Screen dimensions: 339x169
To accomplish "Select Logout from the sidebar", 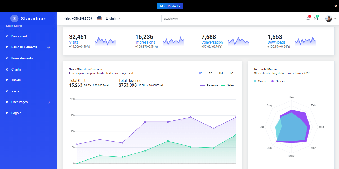I will pyautogui.click(x=16, y=113).
